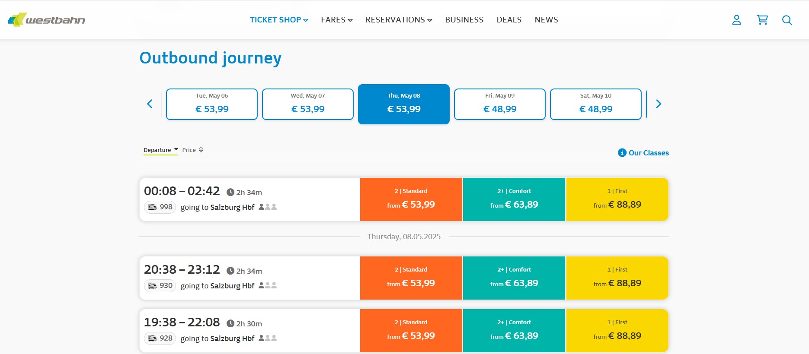The height and width of the screenshot is (354, 809).
Task: Click Outbound journey heading
Action: [211, 58]
